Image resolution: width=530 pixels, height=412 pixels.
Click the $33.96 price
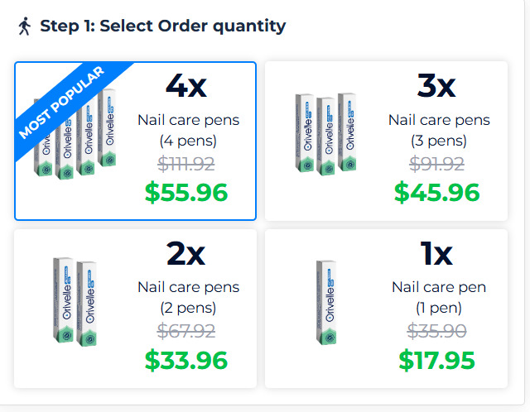186,361
